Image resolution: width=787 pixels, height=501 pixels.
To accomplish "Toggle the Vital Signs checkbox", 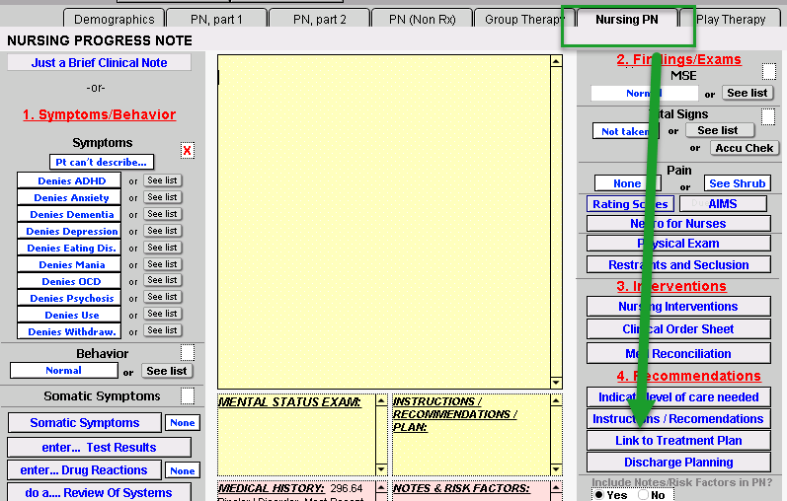I will click(x=768, y=116).
